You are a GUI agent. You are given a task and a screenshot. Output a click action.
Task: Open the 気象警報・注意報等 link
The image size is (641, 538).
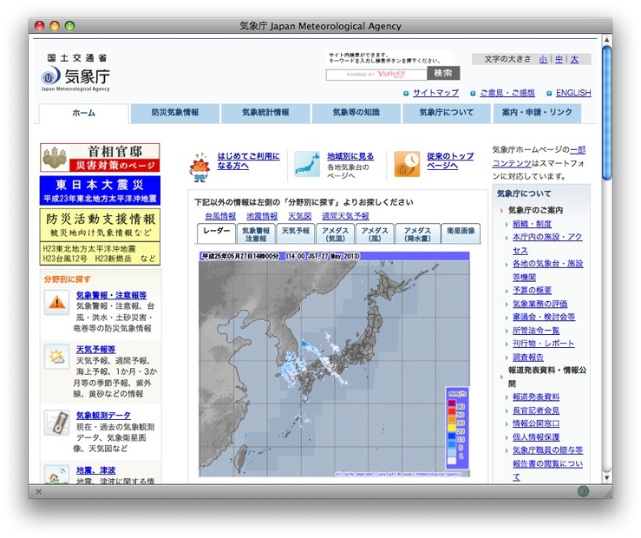tap(111, 295)
